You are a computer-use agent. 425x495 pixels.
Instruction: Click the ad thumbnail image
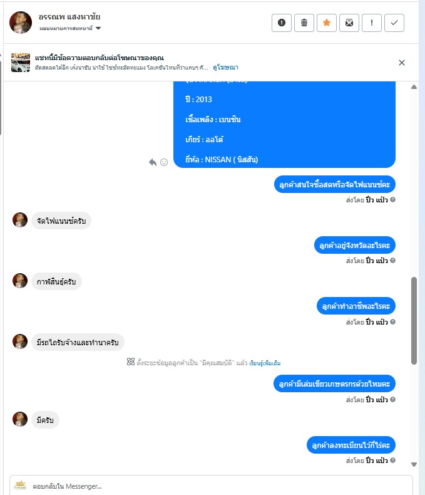tap(21, 62)
